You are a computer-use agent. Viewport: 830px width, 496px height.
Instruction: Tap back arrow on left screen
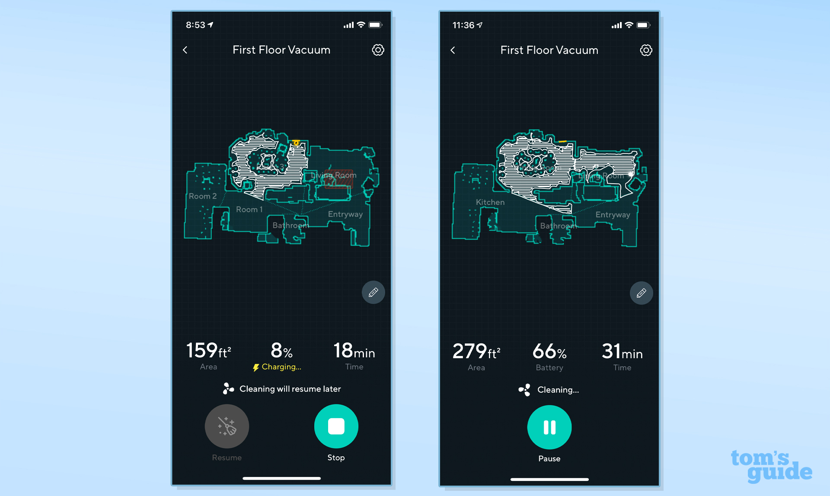pos(186,50)
